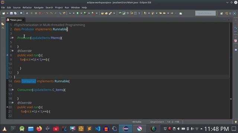Collapse the @Override fold at line 19
Image resolution: width=238 pixels, height=133 pixels.
click(13, 103)
